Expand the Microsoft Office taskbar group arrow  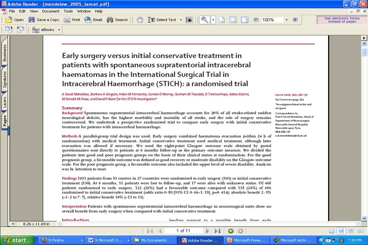tap(128, 240)
